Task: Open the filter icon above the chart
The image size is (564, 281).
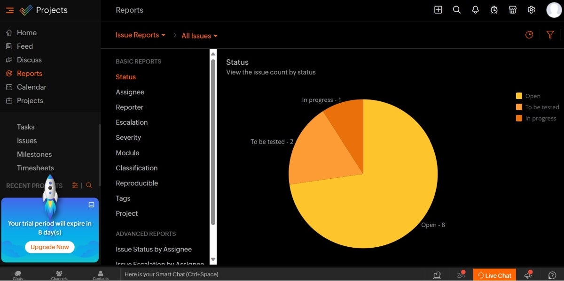Action: (x=550, y=35)
